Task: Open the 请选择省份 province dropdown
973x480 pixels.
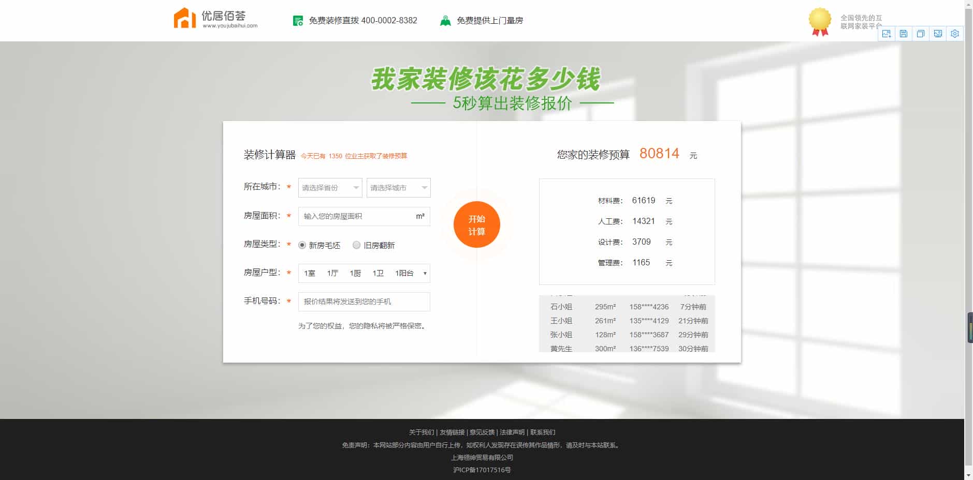Action: pos(330,188)
